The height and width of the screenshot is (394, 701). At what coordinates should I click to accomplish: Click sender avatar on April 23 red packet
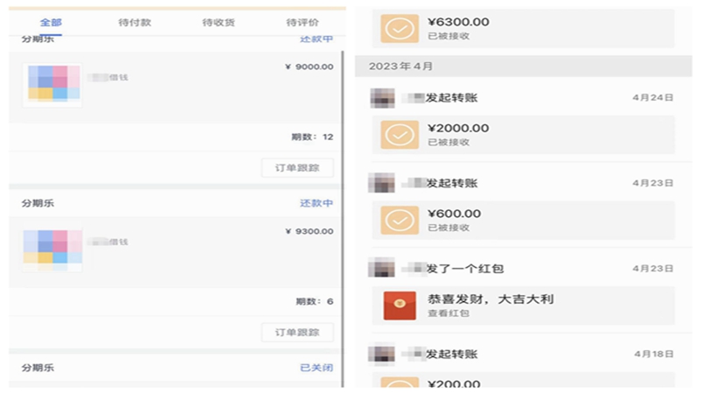381,268
